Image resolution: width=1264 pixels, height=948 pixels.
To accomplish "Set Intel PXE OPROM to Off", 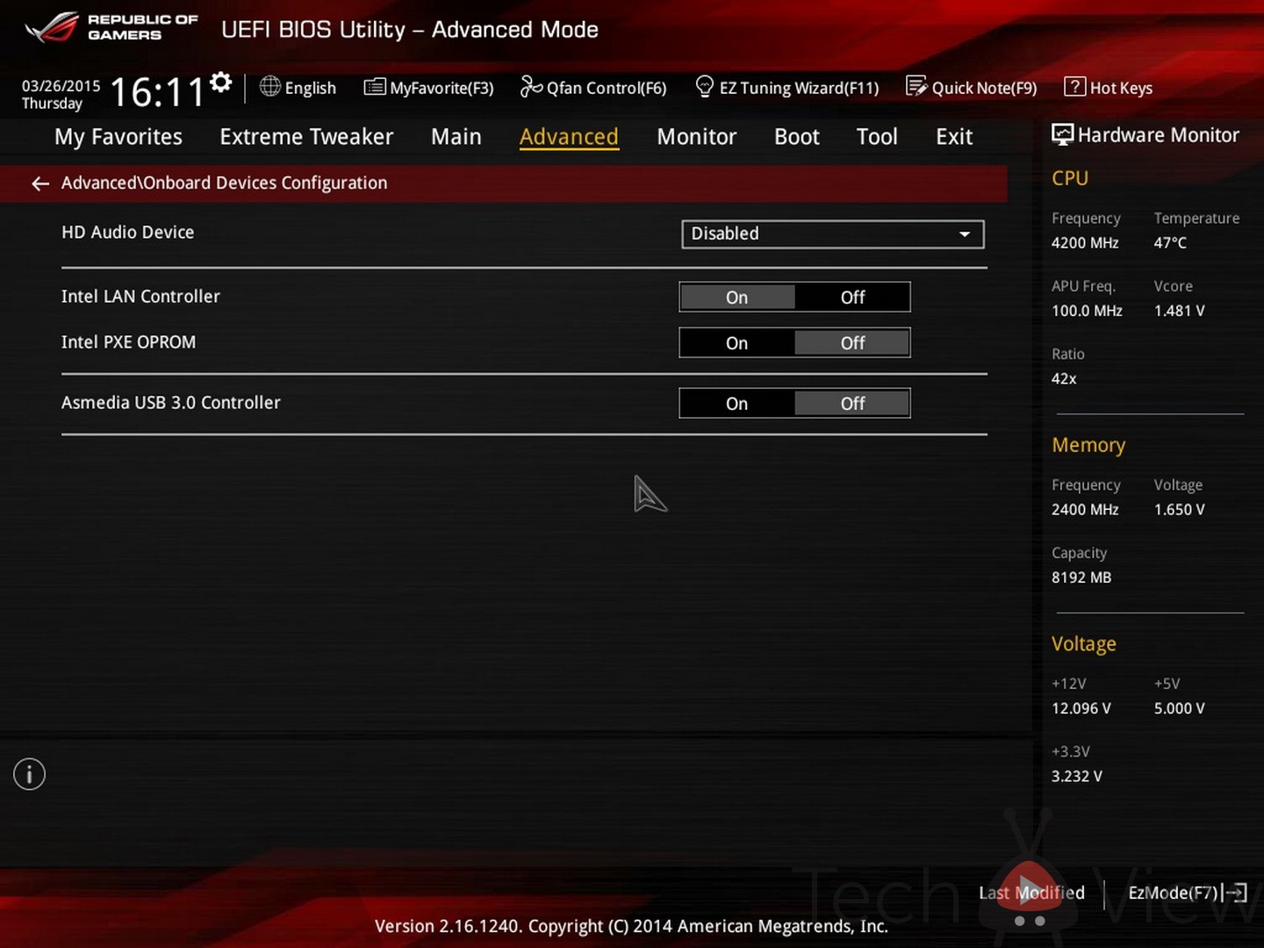I will coord(852,343).
